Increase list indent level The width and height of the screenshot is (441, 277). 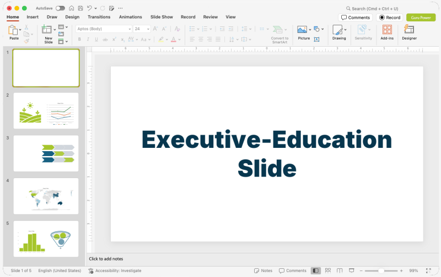click(x=231, y=29)
